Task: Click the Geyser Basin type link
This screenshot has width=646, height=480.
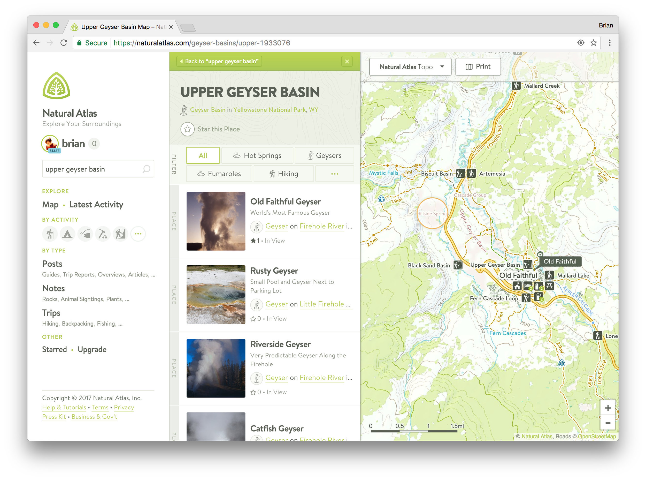Action: 207,110
